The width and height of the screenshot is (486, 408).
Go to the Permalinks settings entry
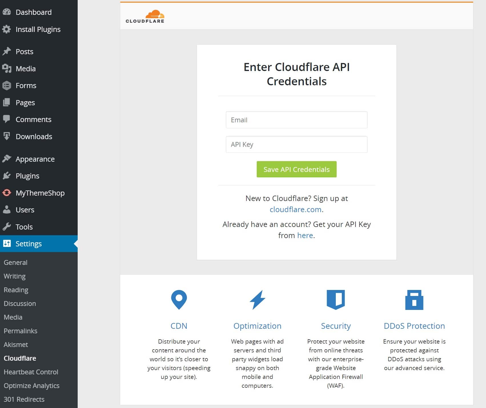point(20,331)
